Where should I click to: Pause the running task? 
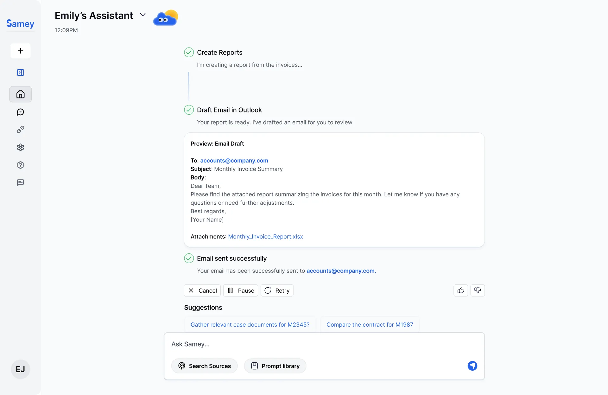[241, 290]
